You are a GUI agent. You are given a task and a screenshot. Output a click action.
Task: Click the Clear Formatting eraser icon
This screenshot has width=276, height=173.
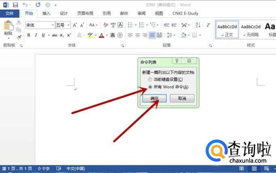pyautogui.click(x=106, y=25)
